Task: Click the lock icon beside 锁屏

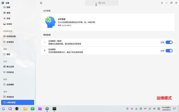Action: [4, 7]
